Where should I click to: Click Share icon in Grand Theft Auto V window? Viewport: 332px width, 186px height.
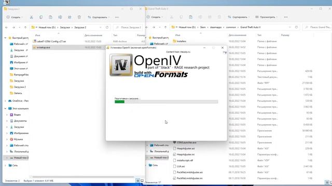[210, 17]
